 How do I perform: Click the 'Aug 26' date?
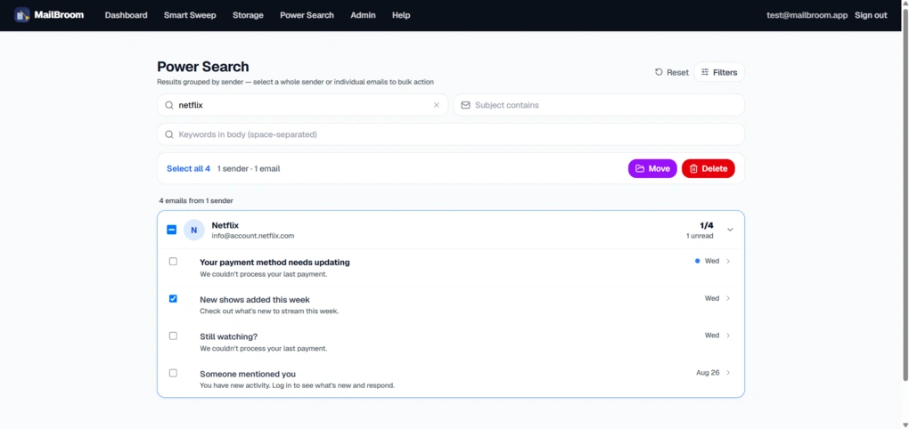click(x=708, y=373)
